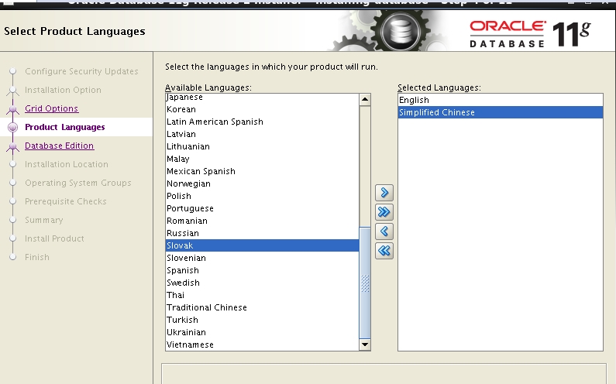Select the Product Languages step
Screen dimensions: 616x384
pyautogui.click(x=65, y=127)
